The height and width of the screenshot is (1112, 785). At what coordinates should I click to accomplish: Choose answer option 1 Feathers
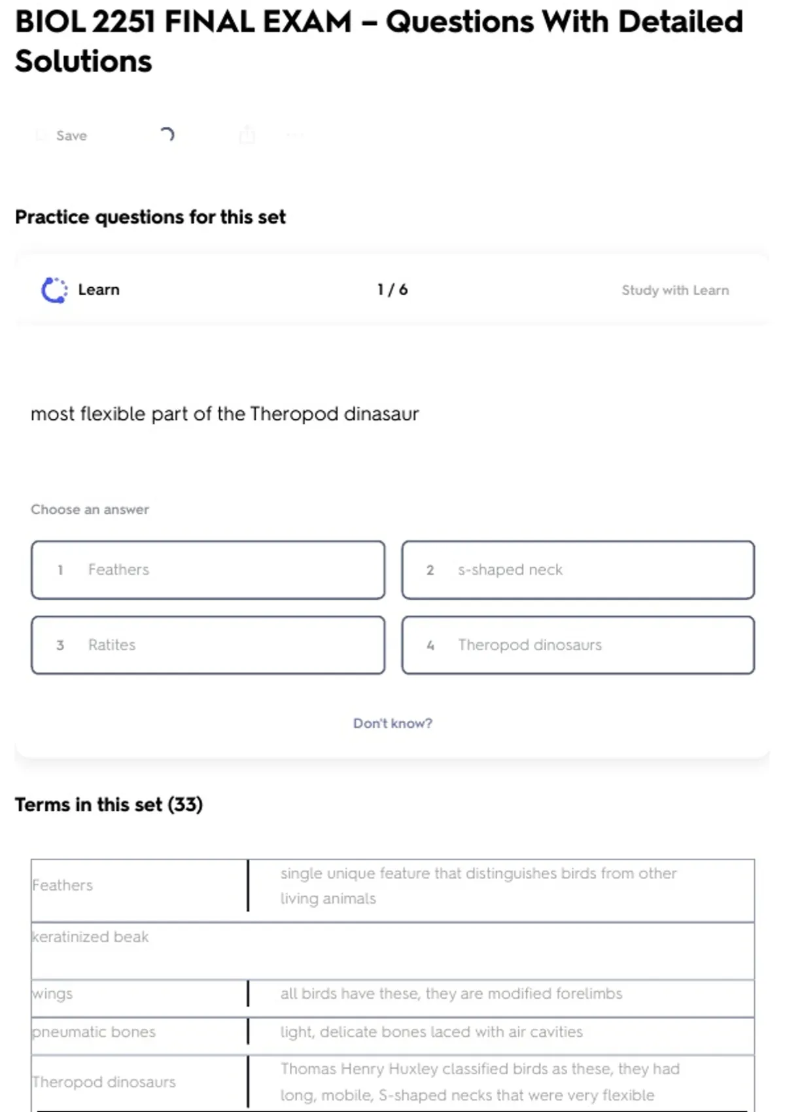[x=208, y=570]
